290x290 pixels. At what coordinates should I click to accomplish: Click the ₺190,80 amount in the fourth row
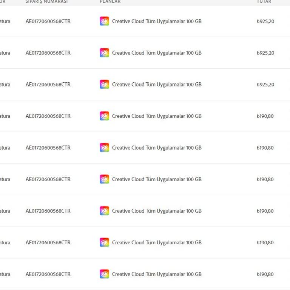coord(265,116)
